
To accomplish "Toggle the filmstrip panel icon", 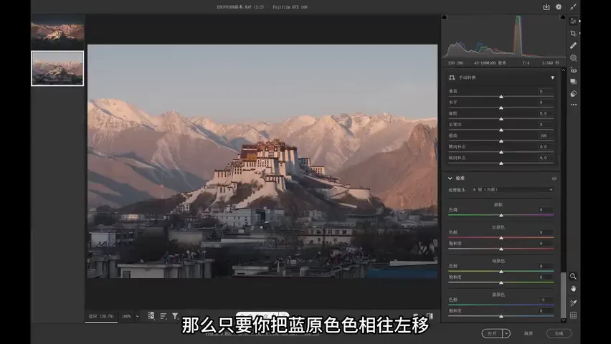I will [x=151, y=316].
